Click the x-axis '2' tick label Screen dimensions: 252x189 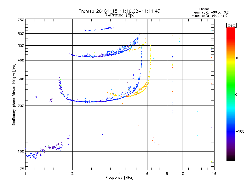click(72, 174)
